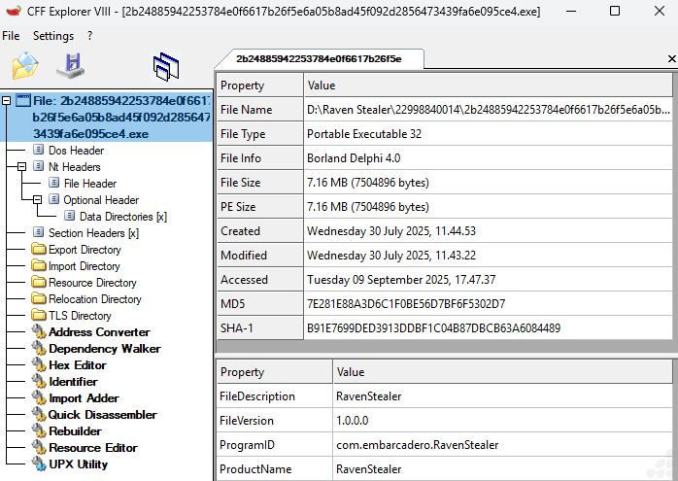Screen dimensions: 678x481
Task: Launch the Dependency Walker tool
Action: (104, 349)
